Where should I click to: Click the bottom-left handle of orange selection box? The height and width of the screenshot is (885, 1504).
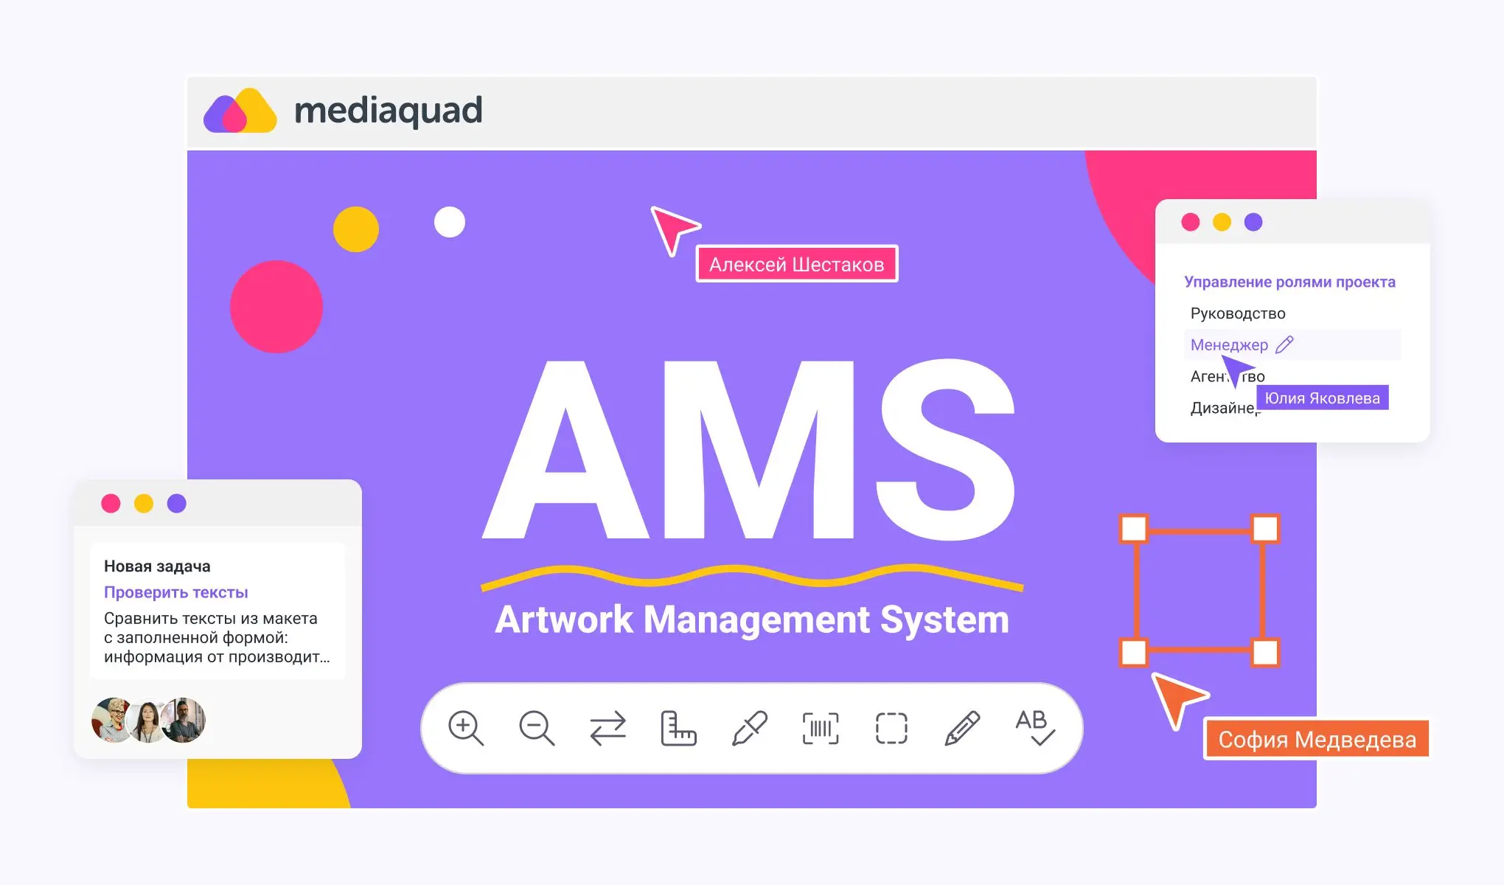pos(1134,653)
